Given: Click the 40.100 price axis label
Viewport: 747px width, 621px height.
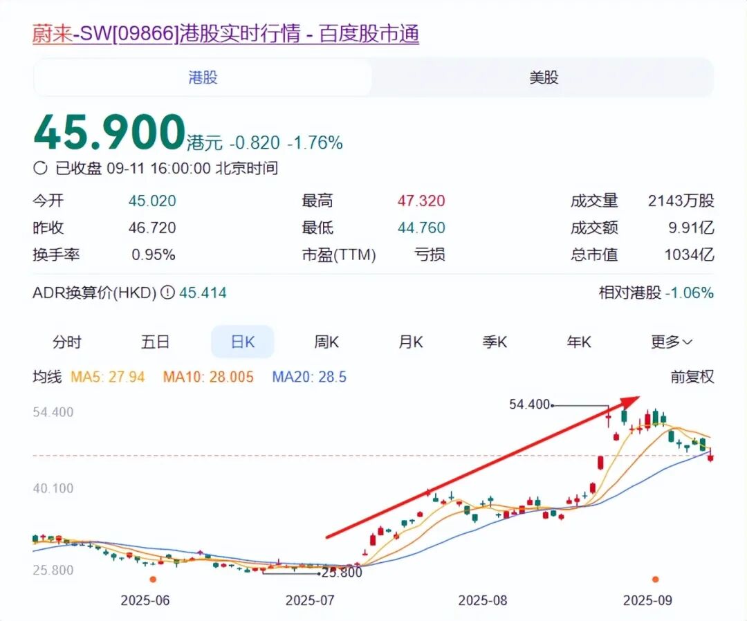Looking at the screenshot, I should pos(53,489).
